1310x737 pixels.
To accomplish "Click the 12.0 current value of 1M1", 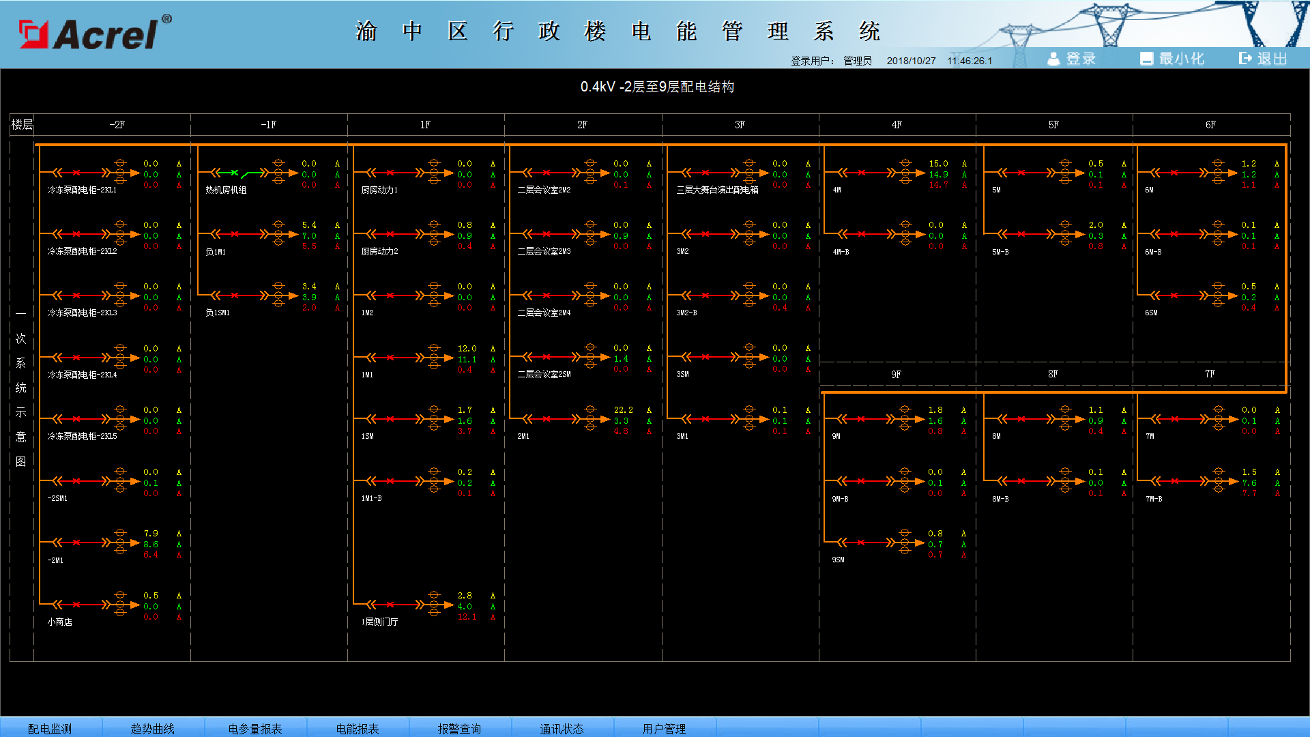I will (x=467, y=349).
